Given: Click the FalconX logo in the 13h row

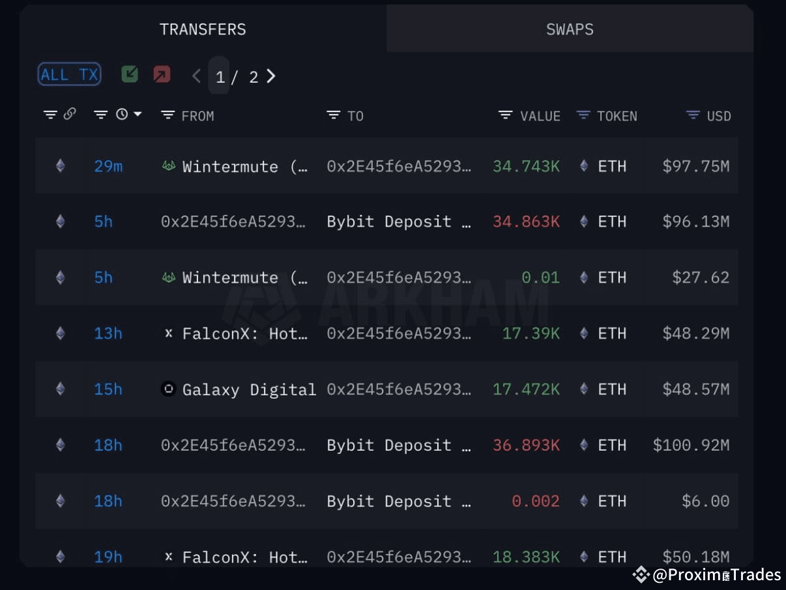Looking at the screenshot, I should (169, 333).
